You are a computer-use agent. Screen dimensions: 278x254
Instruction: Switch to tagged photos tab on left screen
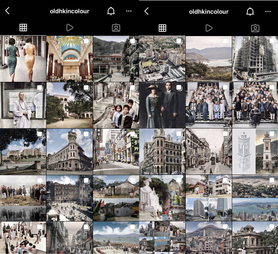(x=116, y=28)
